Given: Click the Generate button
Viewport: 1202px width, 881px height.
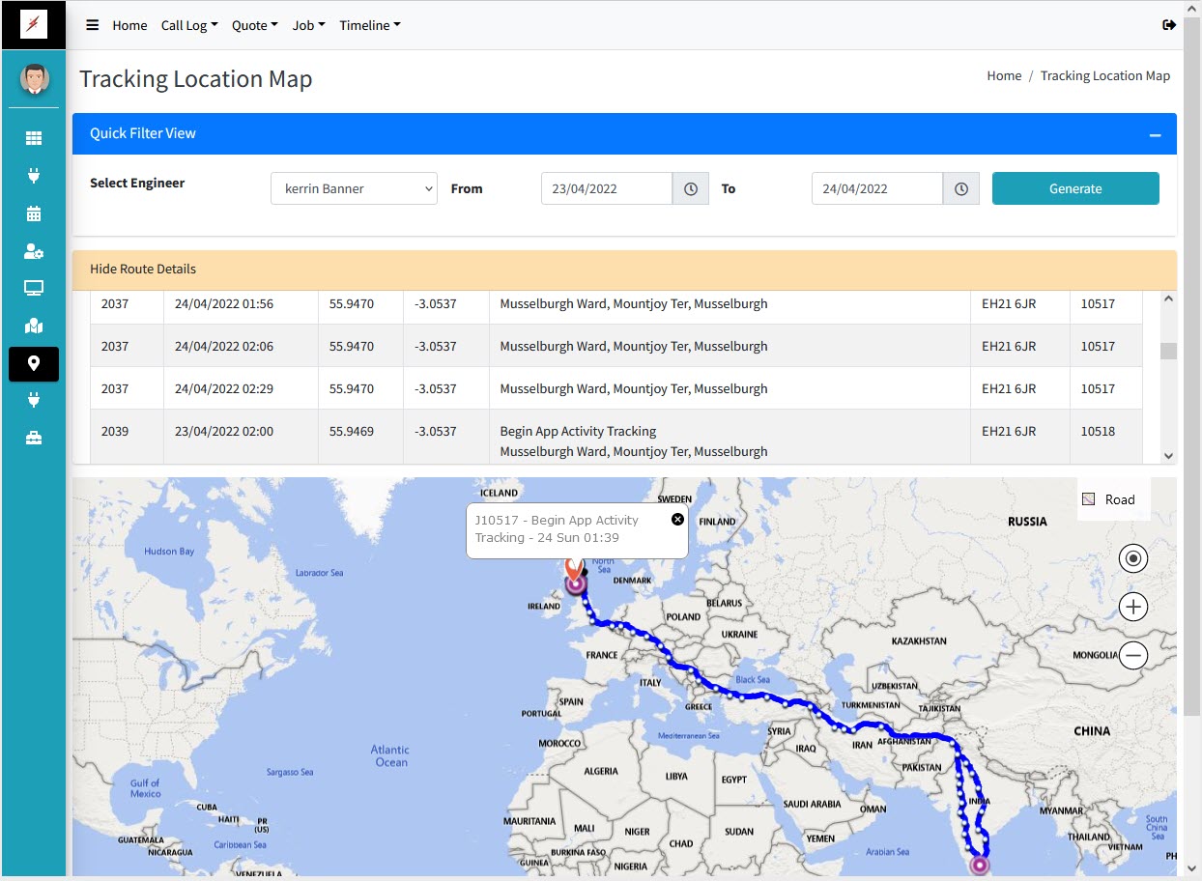Looking at the screenshot, I should (1074, 189).
